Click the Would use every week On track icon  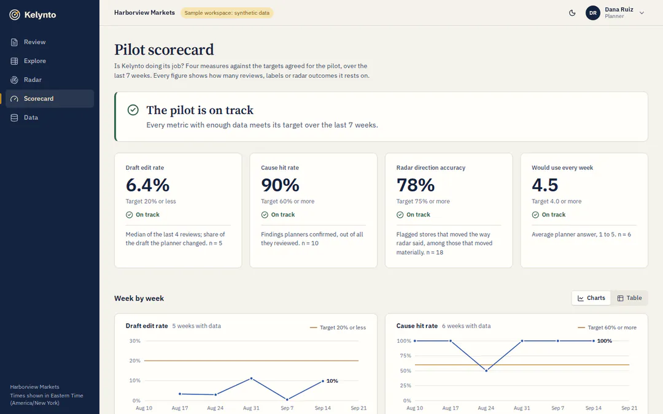(x=535, y=215)
